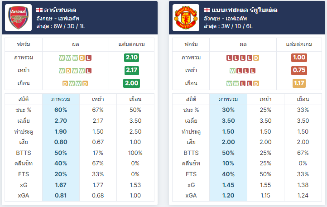The width and height of the screenshot is (327, 207).
Task: Select Man United's เหย้า stats column tab
Action: [x=265, y=99]
